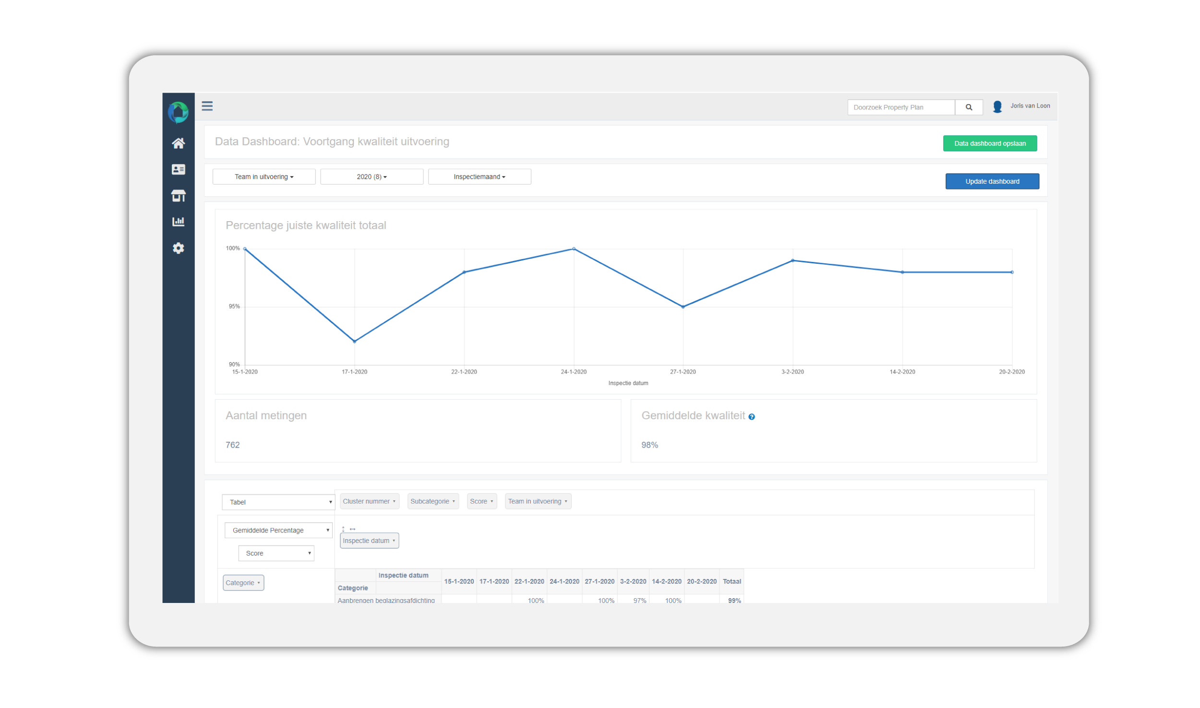Image resolution: width=1200 pixels, height=708 pixels.
Task: Open the hamburger menu
Action: pos(207,106)
